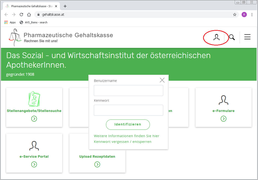The width and height of the screenshot is (258, 180).
Task: Click arrow circle under e-Formulare
Action: point(223,119)
